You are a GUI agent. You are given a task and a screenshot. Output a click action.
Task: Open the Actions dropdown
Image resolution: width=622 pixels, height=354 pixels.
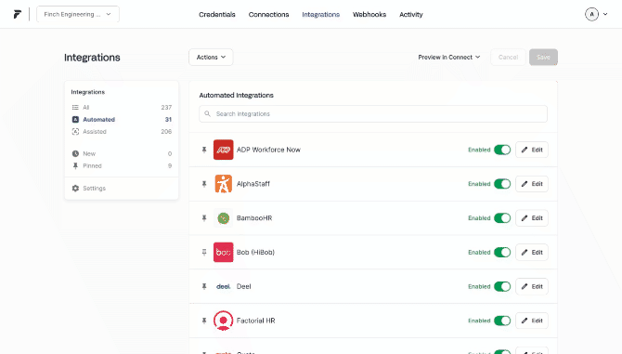211,58
